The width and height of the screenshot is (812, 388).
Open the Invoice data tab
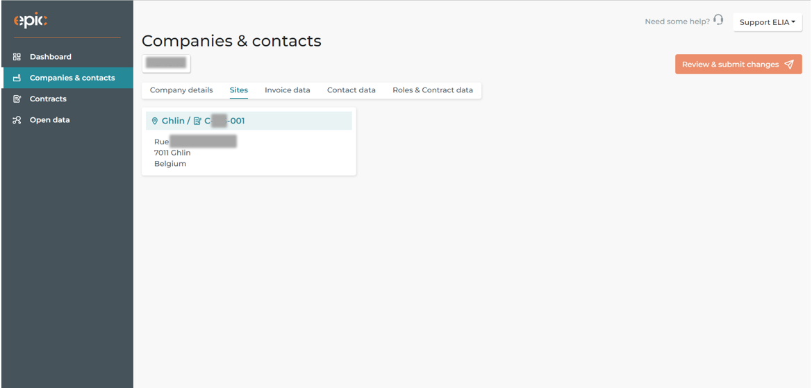click(x=288, y=90)
